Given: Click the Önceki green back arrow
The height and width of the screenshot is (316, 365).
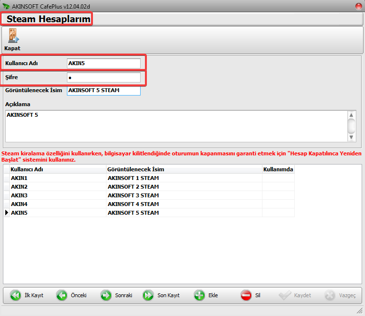Looking at the screenshot, I should 62,295.
